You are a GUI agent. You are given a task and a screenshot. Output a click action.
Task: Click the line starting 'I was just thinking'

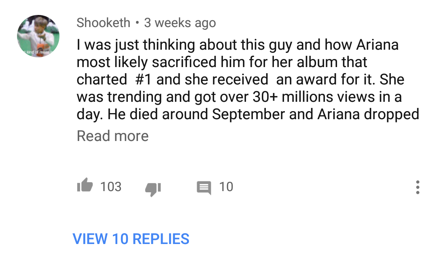(x=238, y=45)
